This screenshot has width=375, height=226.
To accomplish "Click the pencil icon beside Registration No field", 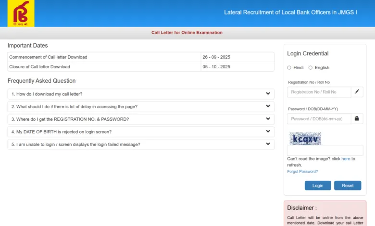I will tap(357, 92).
